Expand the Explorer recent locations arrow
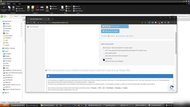190x107 pixels. click(7, 16)
